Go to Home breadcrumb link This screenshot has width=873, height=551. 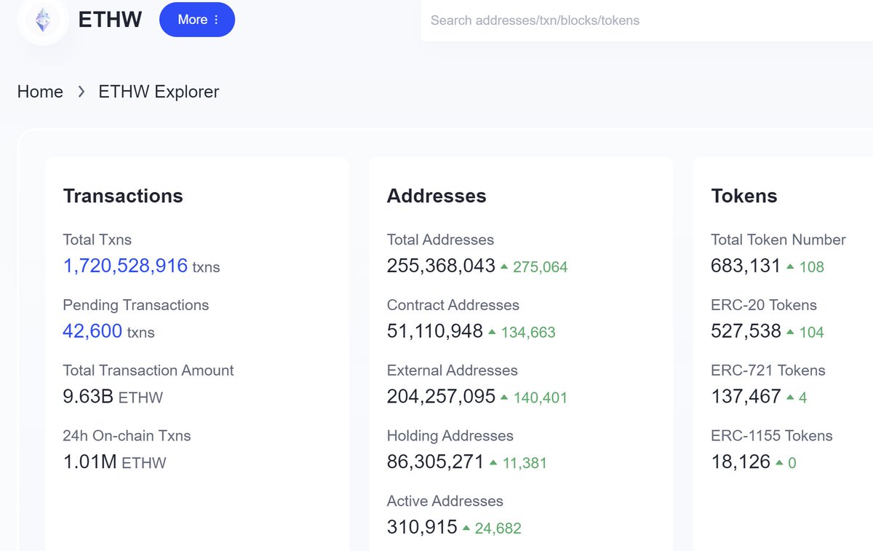40,92
